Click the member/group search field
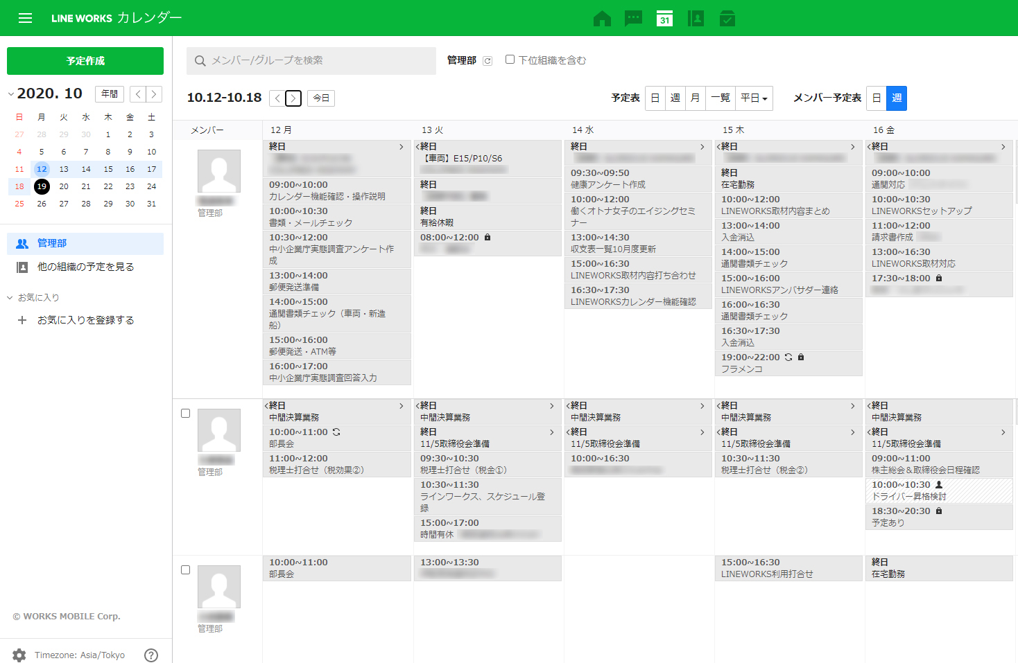 [x=311, y=61]
